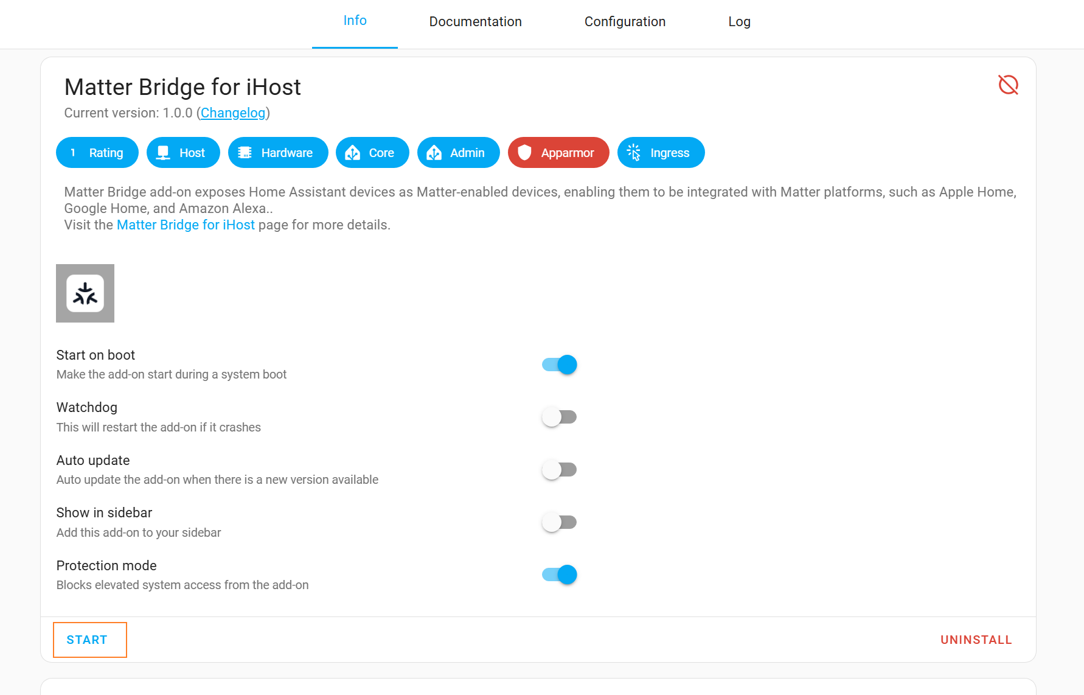Click the UNINSTALL button

976,640
